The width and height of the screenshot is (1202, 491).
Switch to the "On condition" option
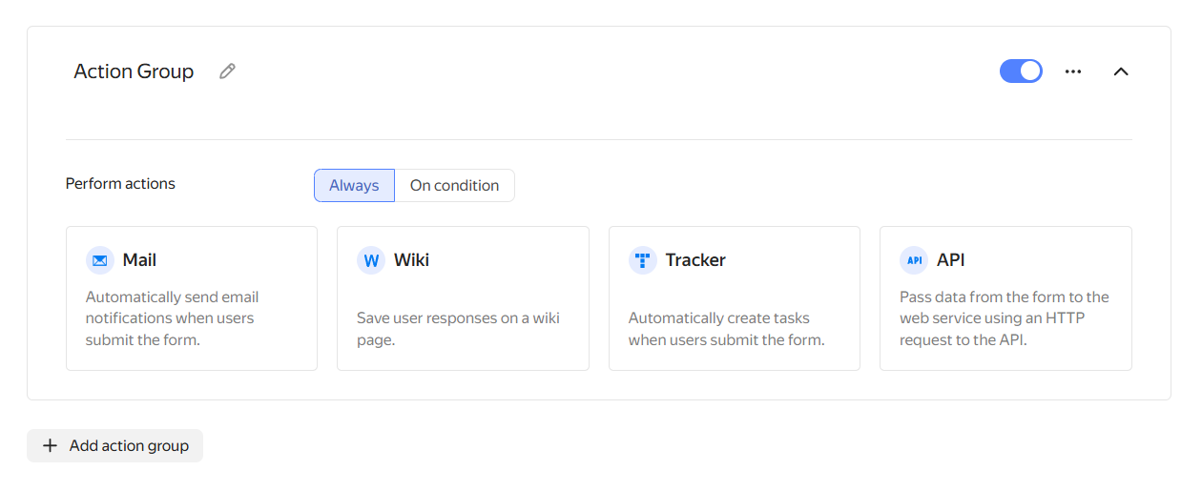tap(454, 186)
